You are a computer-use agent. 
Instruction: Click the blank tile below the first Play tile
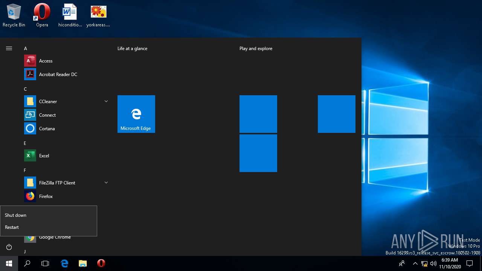(258, 153)
